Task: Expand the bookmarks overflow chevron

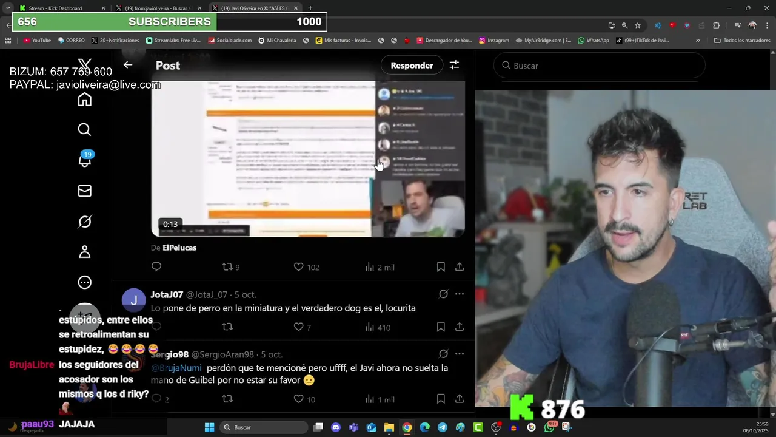Action: click(x=698, y=41)
